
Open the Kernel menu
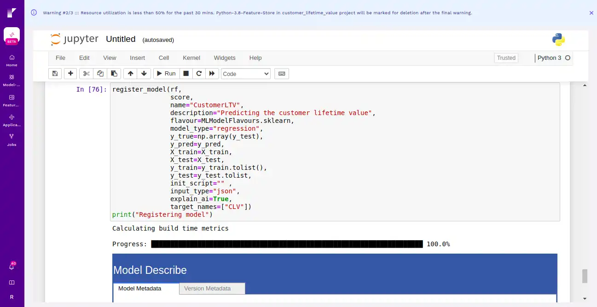(191, 58)
